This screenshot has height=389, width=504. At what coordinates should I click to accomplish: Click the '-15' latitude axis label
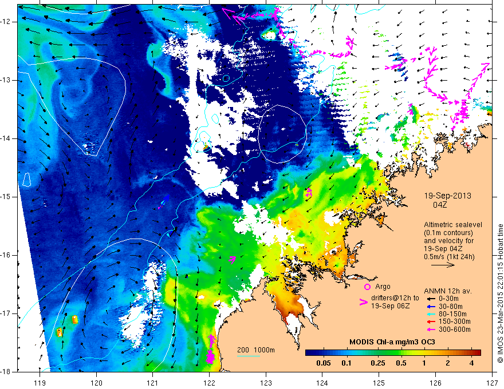click(x=6, y=197)
